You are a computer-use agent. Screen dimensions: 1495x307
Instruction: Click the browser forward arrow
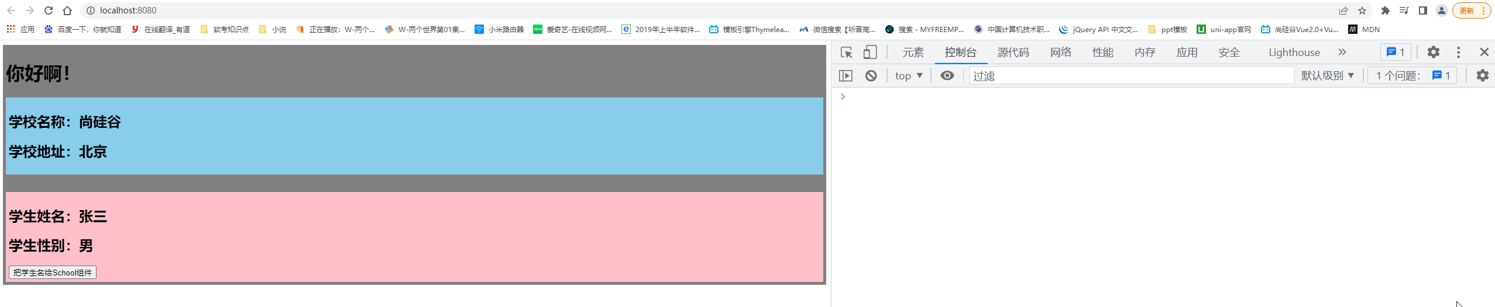30,11
